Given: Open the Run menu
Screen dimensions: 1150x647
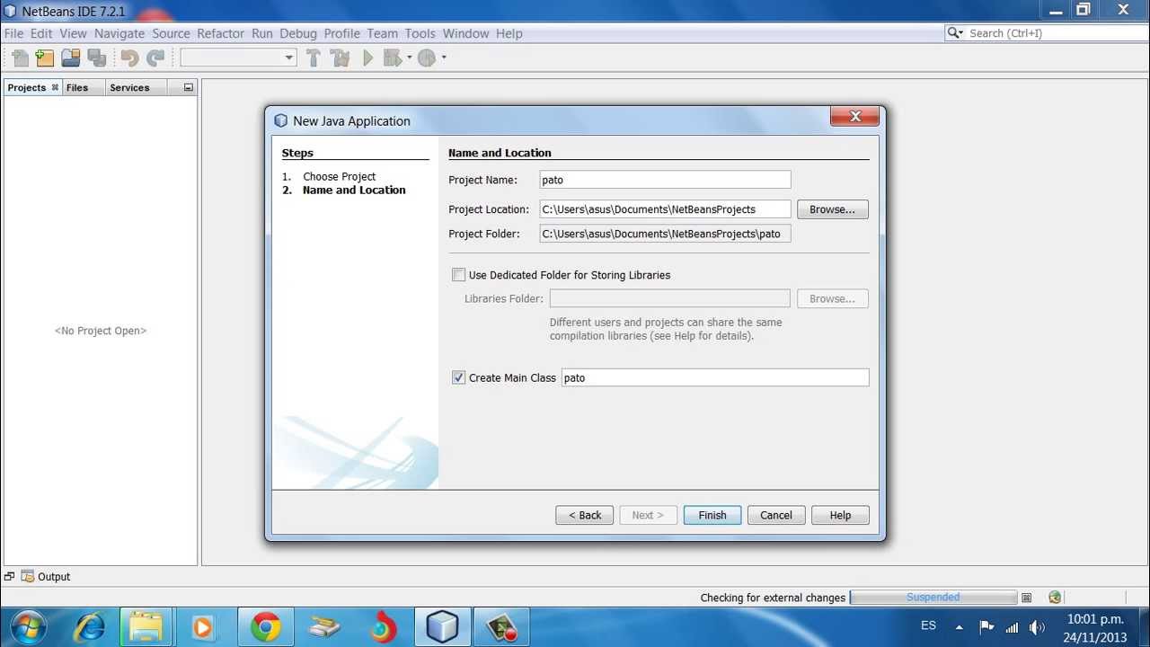Looking at the screenshot, I should coord(262,33).
